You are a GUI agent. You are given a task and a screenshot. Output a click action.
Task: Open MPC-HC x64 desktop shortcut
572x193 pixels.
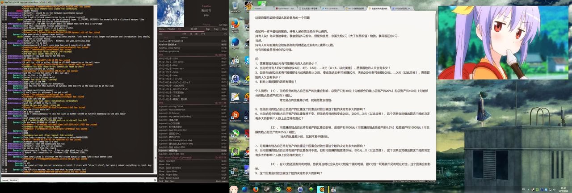click(x=235, y=62)
